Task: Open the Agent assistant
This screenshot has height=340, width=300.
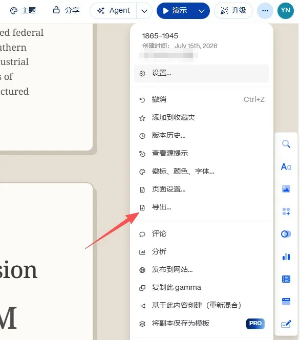Action: (113, 11)
